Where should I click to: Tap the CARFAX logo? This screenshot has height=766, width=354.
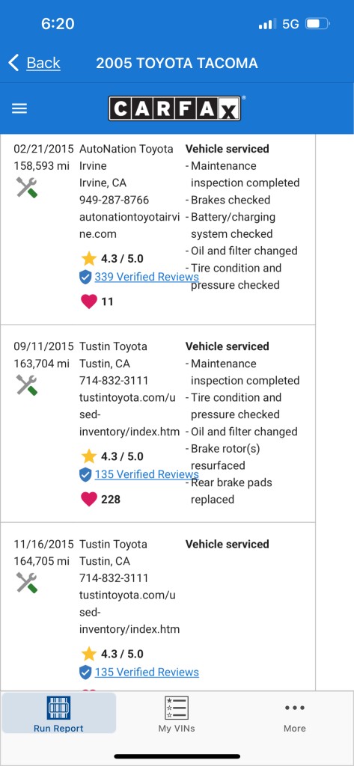click(174, 108)
